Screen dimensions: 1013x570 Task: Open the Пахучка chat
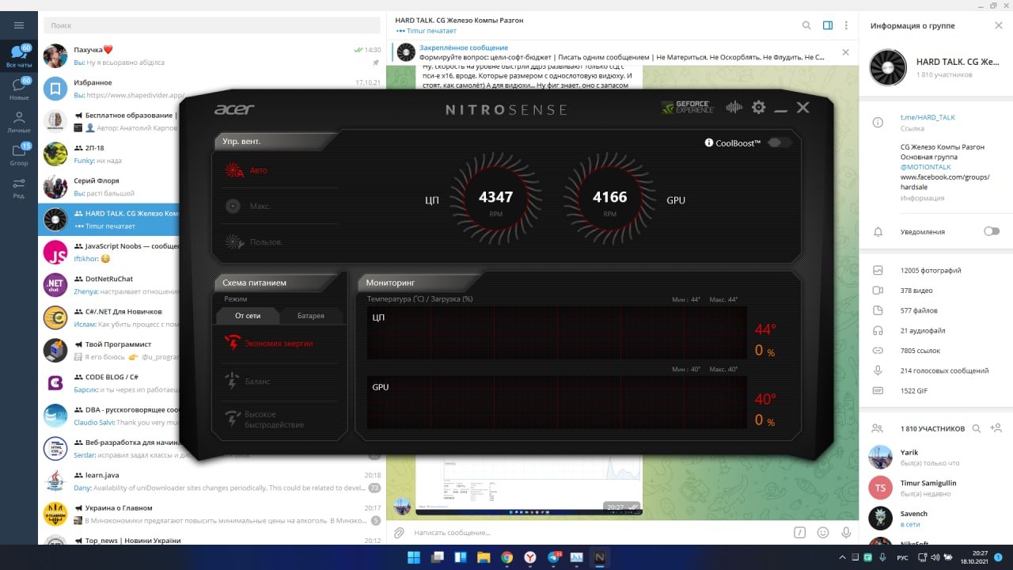(x=212, y=55)
